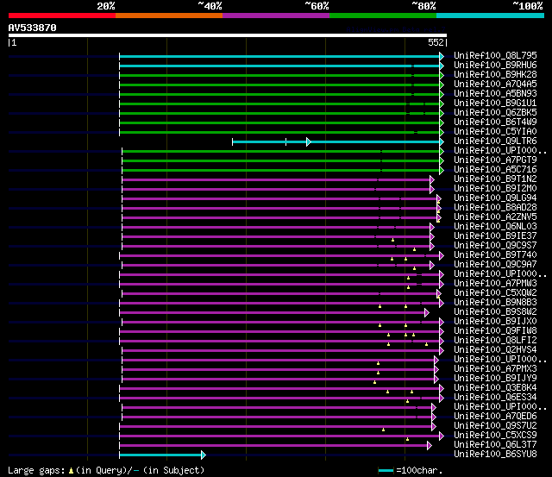Select the UniRef100_Q6L3T7 label
Viewport: 552px width, 477px height.
pos(495,445)
